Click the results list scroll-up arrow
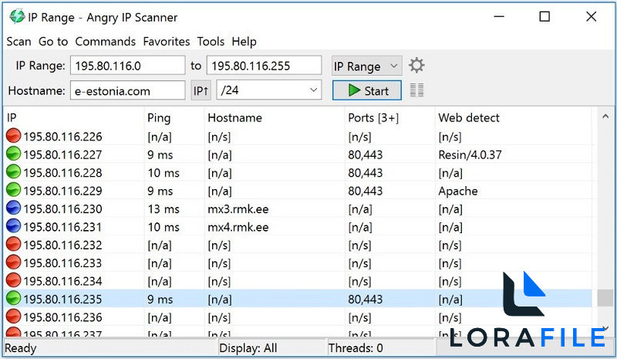 pos(605,117)
